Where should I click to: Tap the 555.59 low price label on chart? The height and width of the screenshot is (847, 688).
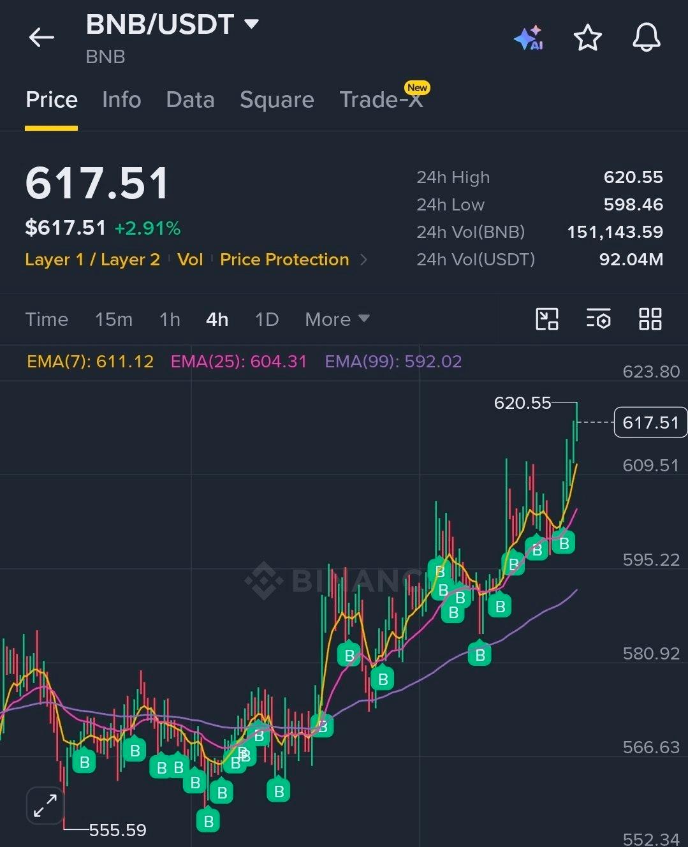[x=117, y=830]
